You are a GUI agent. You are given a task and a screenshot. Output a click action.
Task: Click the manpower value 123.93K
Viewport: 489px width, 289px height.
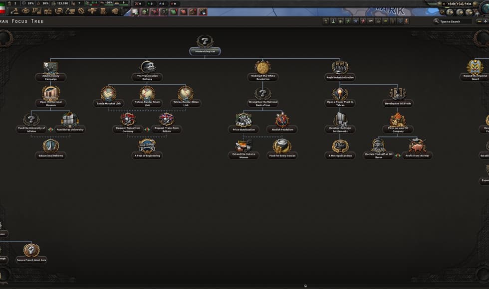click(x=62, y=3)
